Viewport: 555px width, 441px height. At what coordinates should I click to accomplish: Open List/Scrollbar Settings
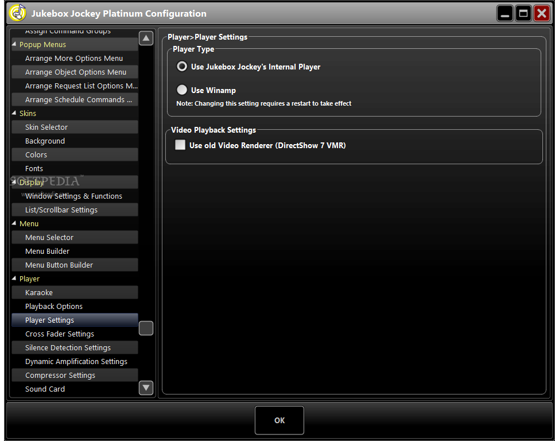point(75,210)
